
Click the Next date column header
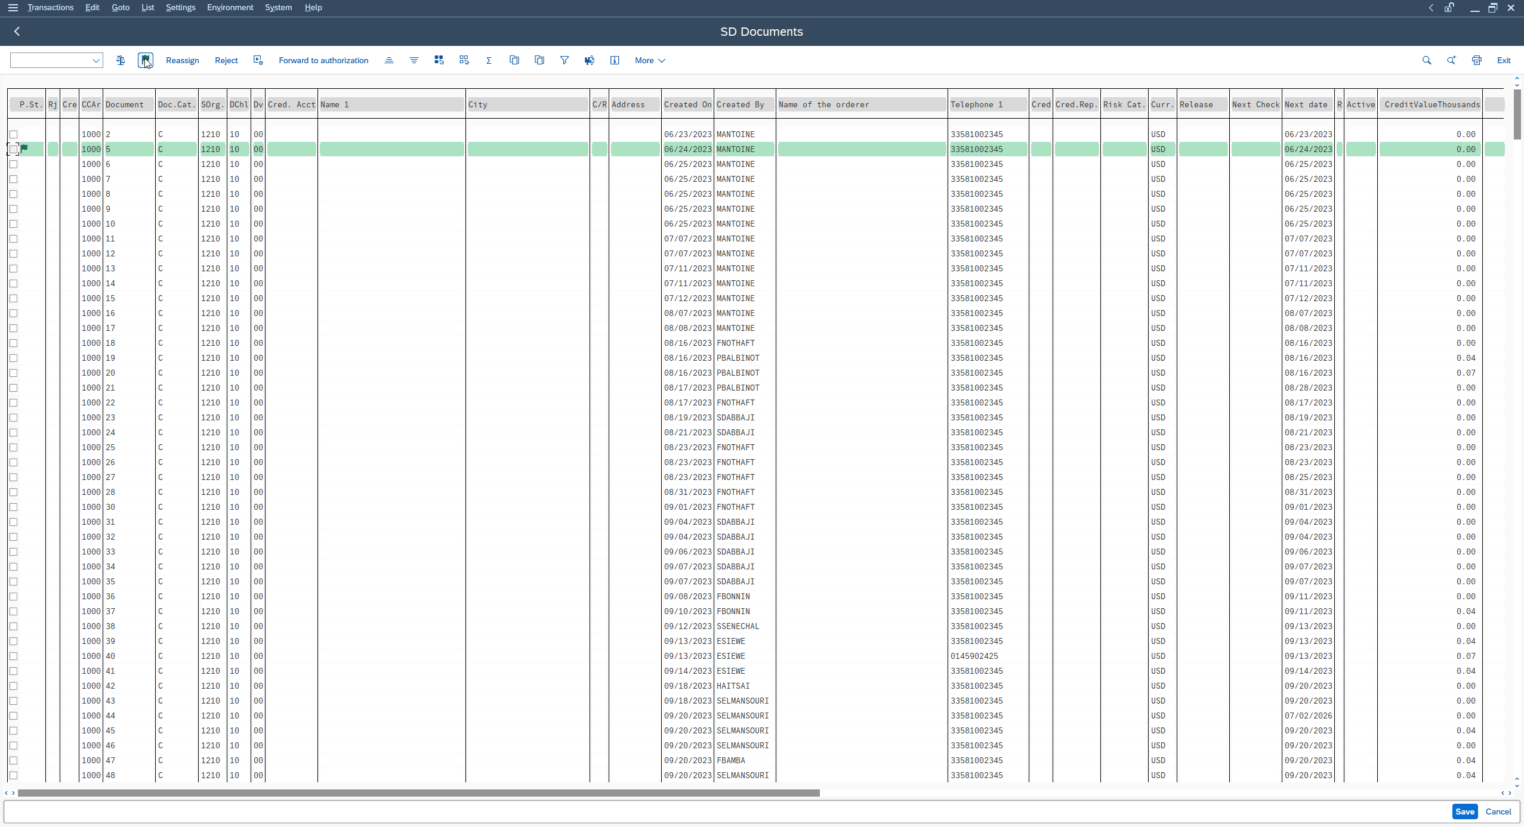(x=1308, y=104)
